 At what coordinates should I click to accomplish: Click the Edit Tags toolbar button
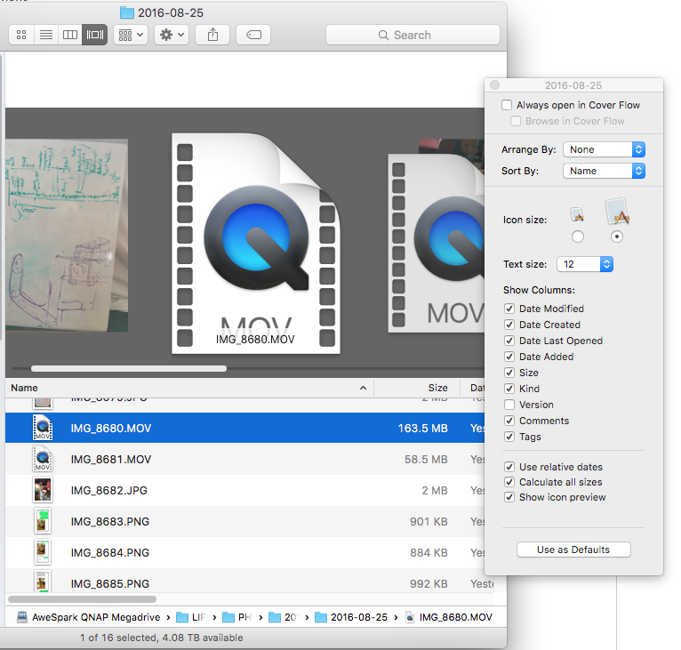point(253,35)
